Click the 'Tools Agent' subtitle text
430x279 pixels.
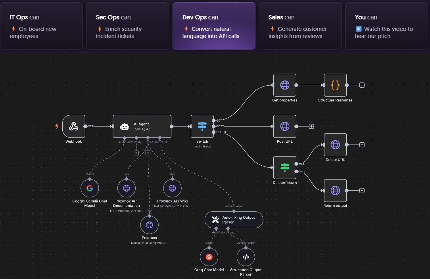[x=141, y=129]
